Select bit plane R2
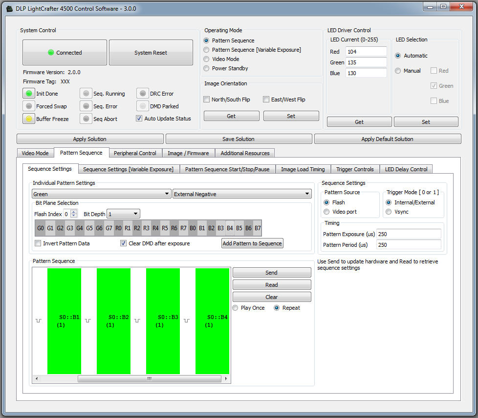Screen dimensions: 478x418 [x=137, y=228]
